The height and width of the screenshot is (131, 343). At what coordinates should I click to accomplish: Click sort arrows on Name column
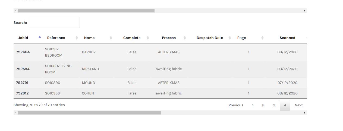point(111,38)
